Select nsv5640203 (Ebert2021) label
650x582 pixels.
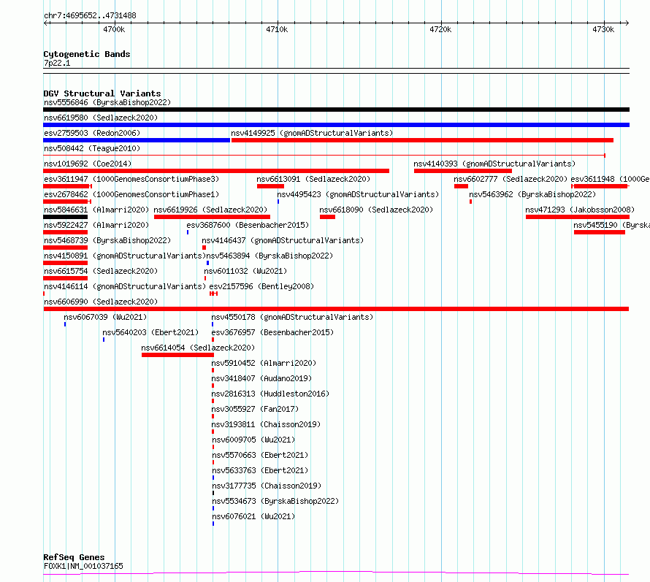coord(150,332)
